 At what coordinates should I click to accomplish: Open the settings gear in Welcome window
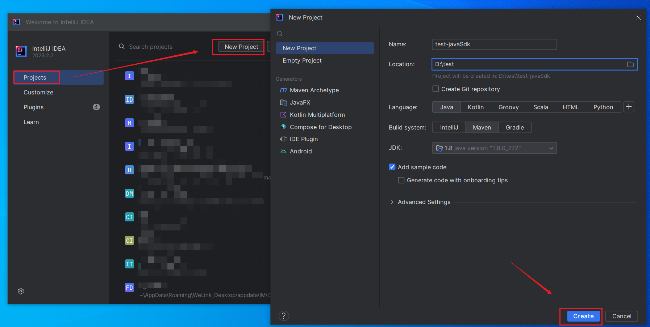pos(21,291)
